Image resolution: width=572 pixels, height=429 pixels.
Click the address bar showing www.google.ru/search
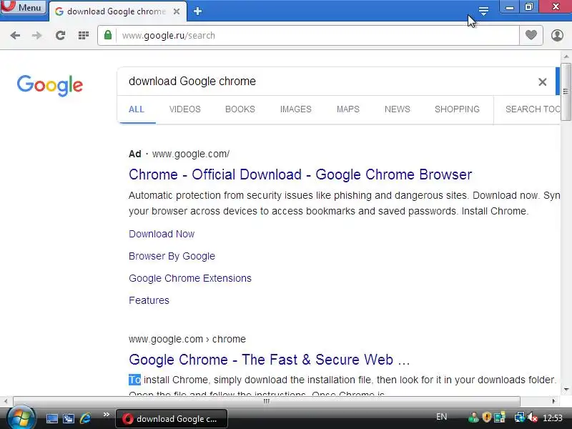point(317,35)
